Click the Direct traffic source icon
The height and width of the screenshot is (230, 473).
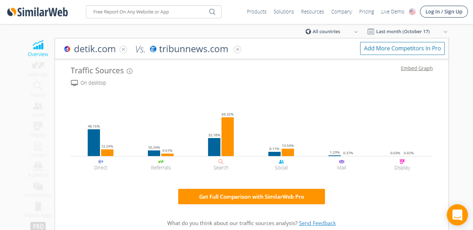pos(101,162)
